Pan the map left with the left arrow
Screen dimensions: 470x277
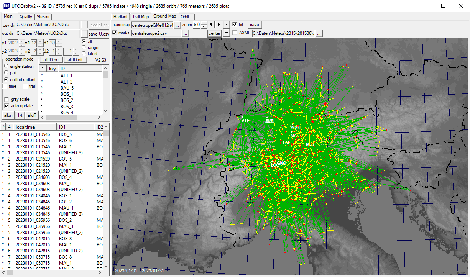(x=211, y=25)
